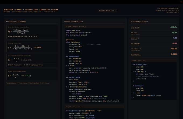Click the Pearson Correlation card label
Viewport: 183px width, 119px height.
(15, 43)
